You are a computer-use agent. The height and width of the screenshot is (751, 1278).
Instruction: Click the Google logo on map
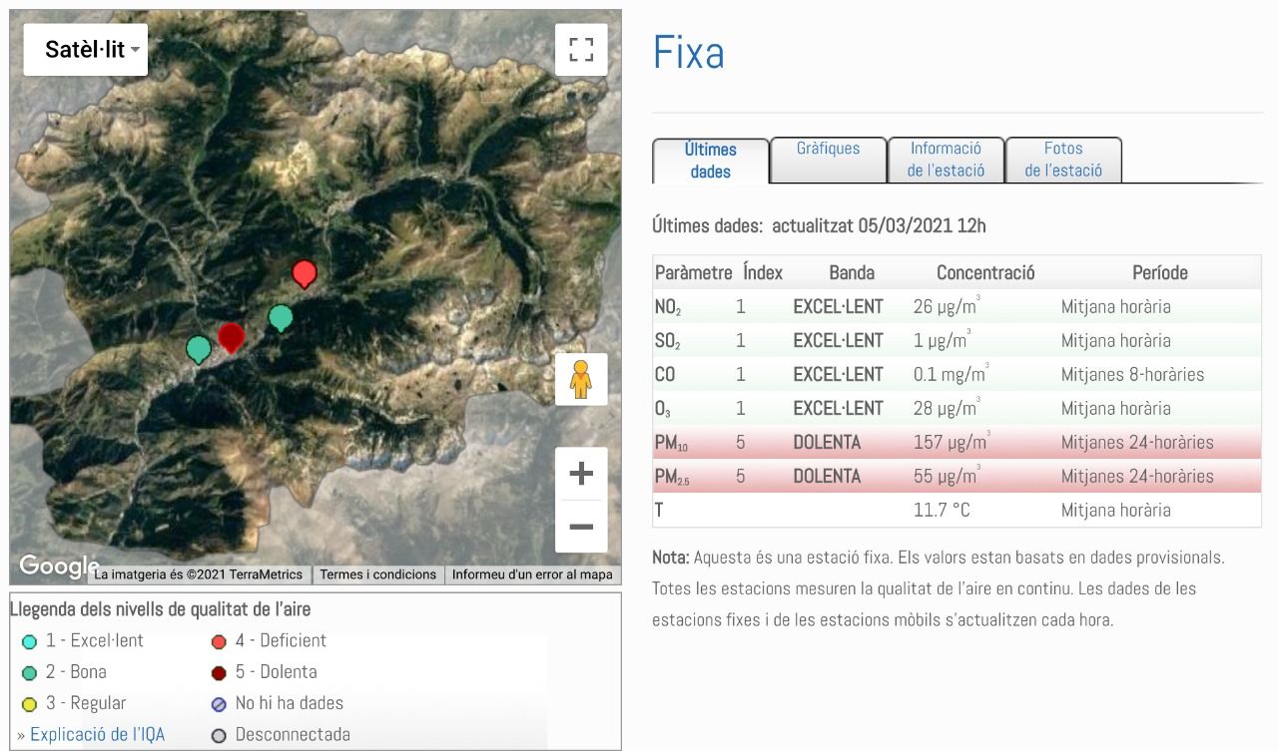pyautogui.click(x=58, y=566)
